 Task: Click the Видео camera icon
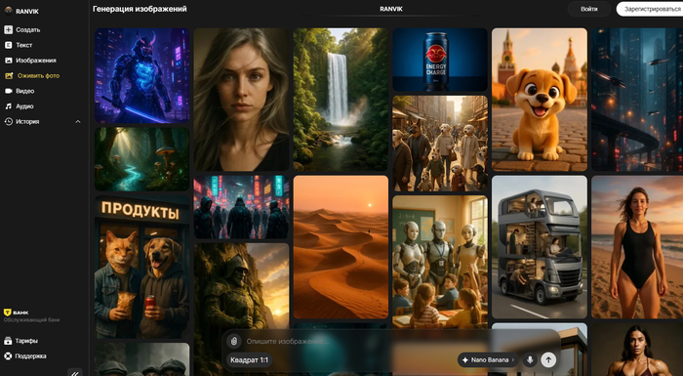[8, 91]
